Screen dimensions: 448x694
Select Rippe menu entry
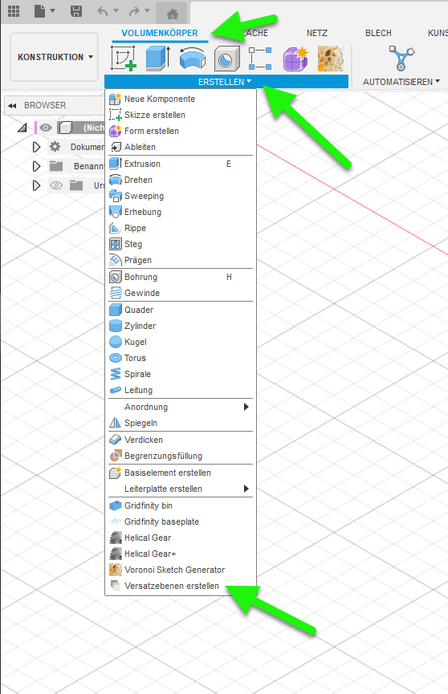[x=181, y=228]
